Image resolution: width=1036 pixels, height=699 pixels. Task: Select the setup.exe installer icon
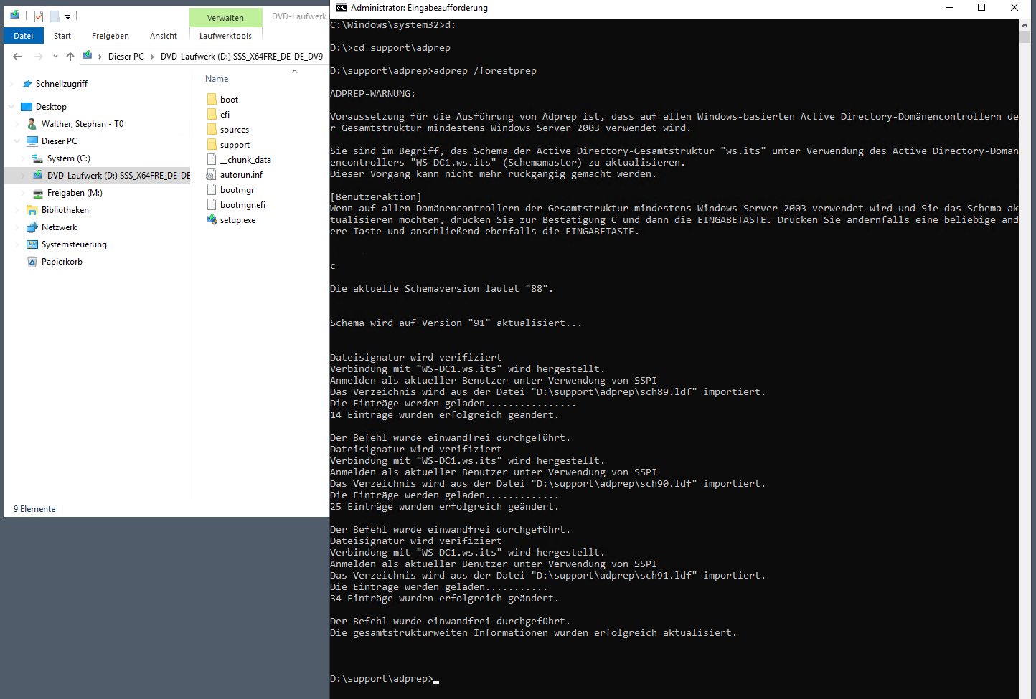(212, 220)
